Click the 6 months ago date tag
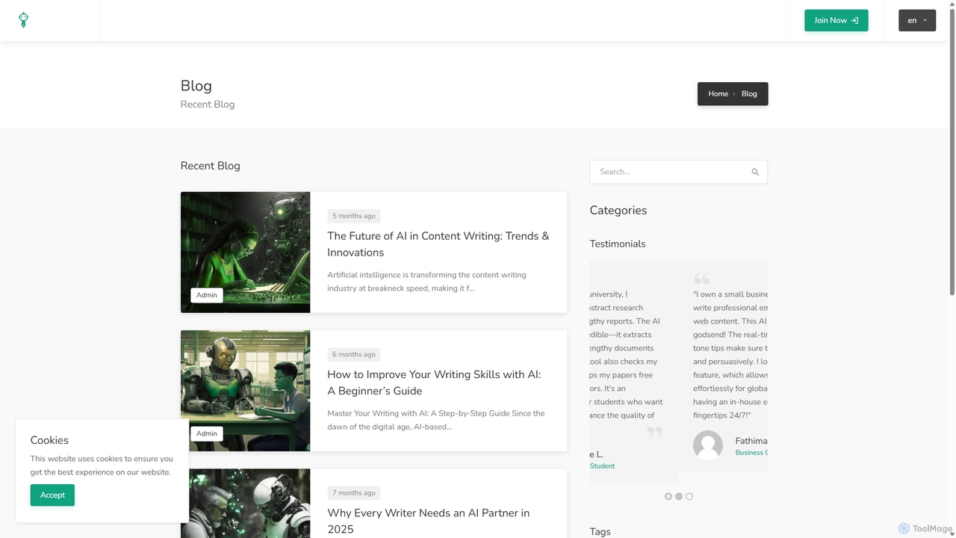956x538 pixels. tap(354, 354)
